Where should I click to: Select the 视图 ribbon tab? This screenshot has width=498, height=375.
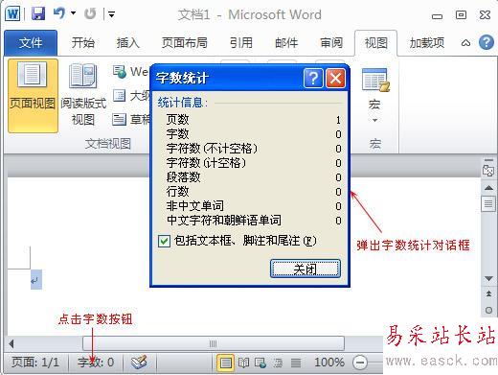pos(376,43)
